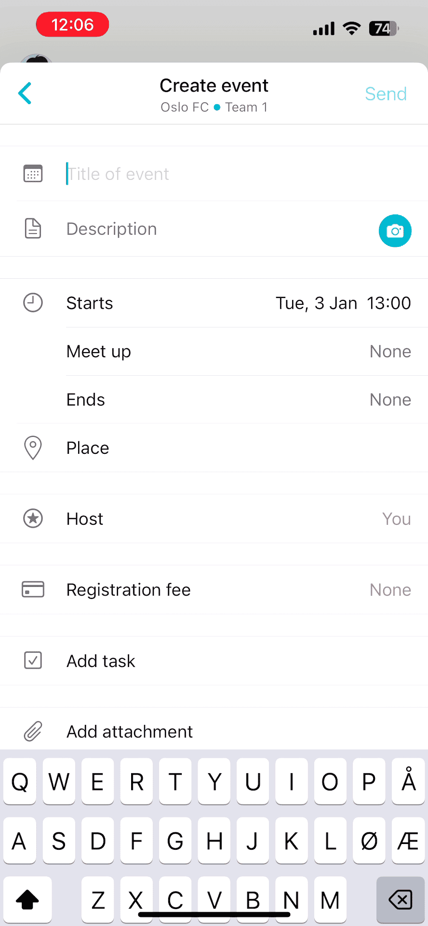Open the Registration fee setting
The width and height of the screenshot is (428, 926).
pos(389,590)
